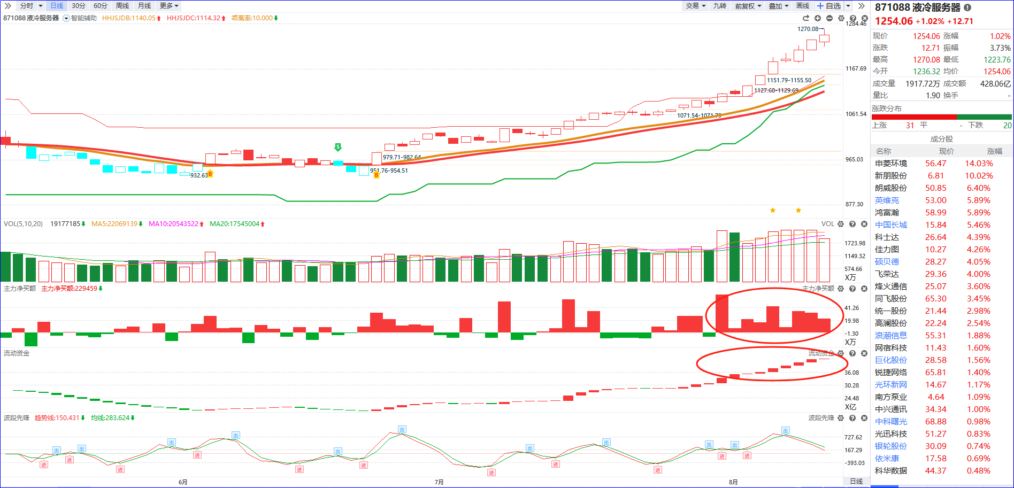Sort constituents by 涨幅 column header

[995, 151]
